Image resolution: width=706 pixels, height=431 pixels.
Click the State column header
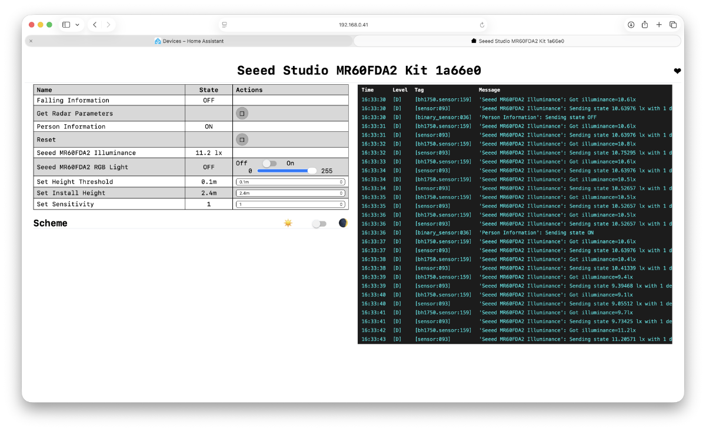coord(209,90)
